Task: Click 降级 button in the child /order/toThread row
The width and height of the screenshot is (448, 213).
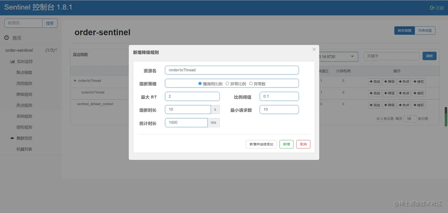Action: [x=389, y=93]
